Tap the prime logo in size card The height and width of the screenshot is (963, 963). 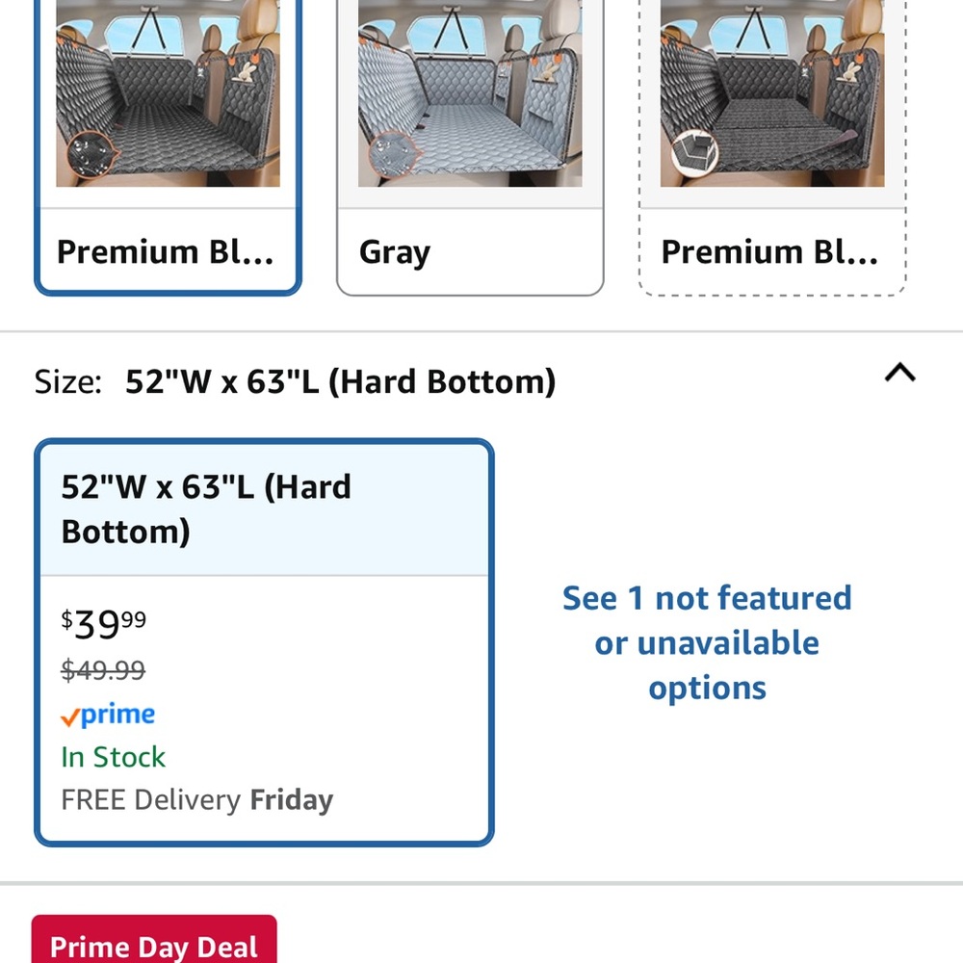(x=108, y=715)
